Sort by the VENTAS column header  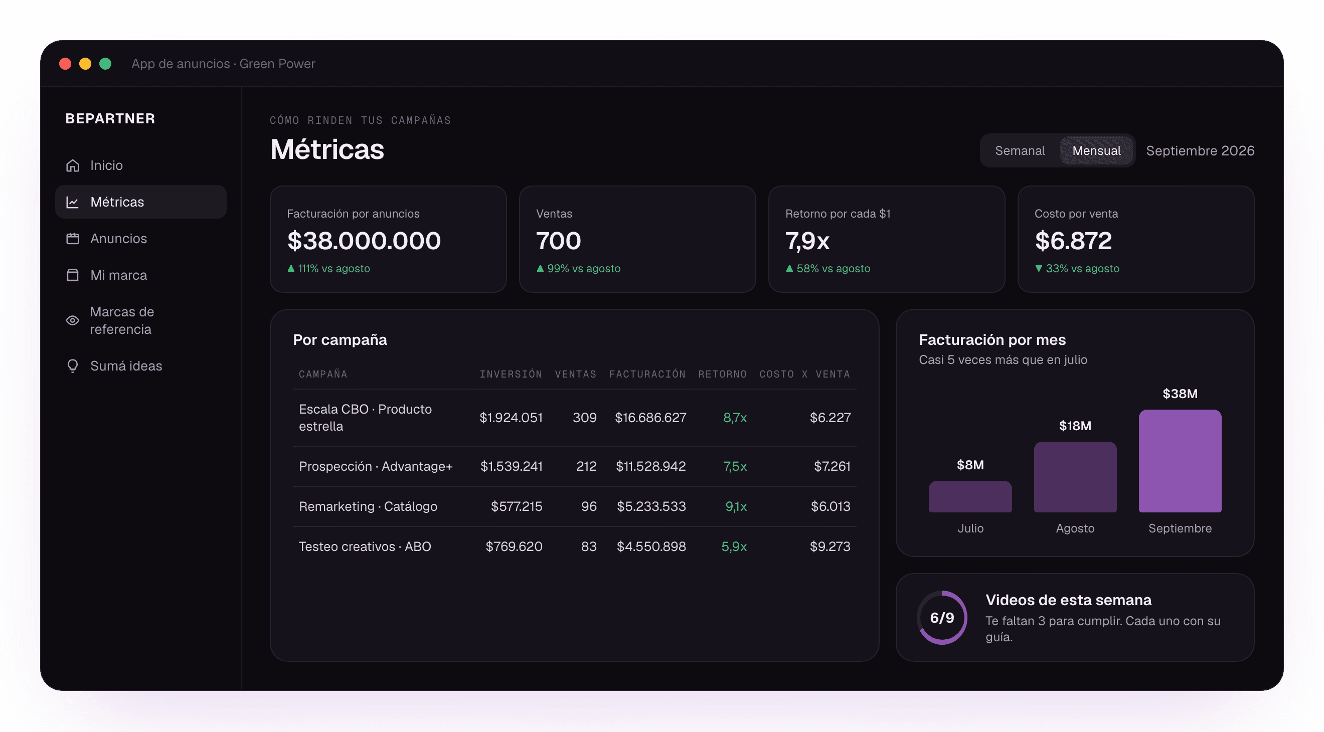pyautogui.click(x=576, y=374)
